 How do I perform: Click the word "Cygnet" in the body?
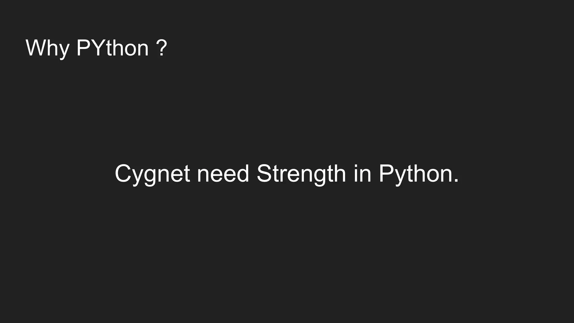click(152, 174)
